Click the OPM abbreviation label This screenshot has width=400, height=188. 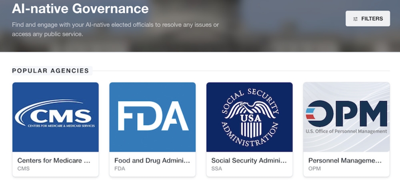pos(314,168)
